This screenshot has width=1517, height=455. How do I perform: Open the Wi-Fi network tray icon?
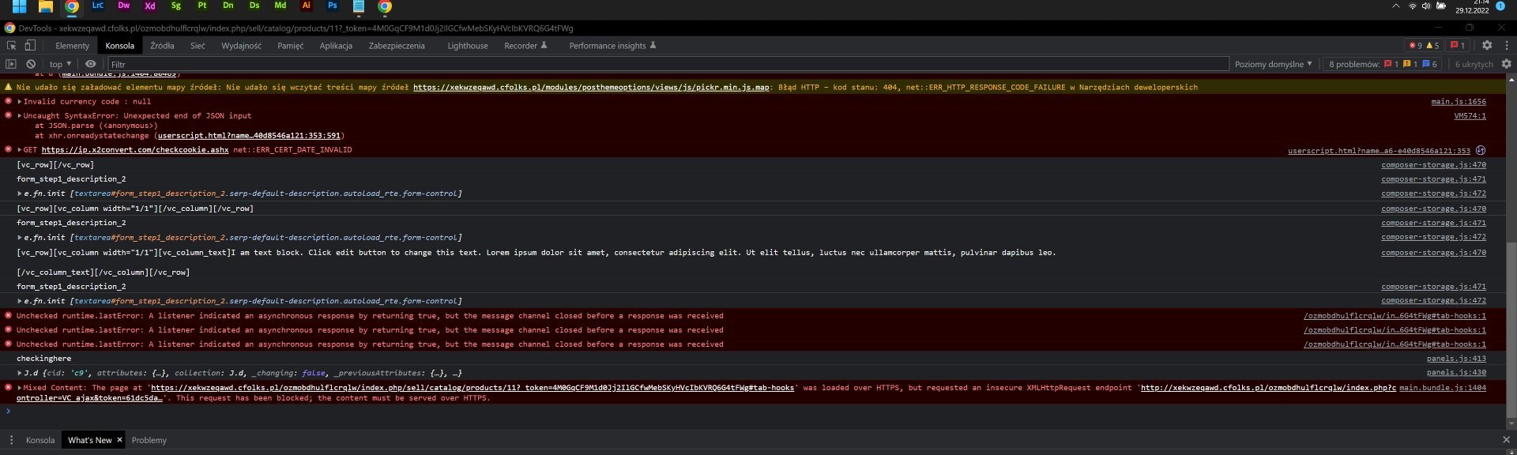click(1412, 6)
